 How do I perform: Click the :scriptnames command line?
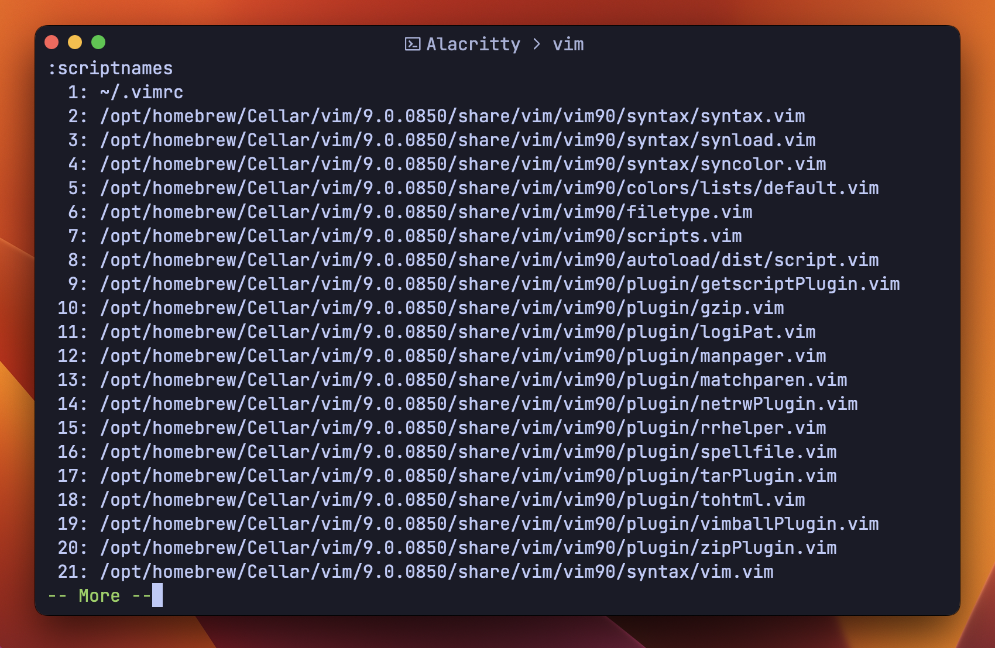click(x=111, y=68)
